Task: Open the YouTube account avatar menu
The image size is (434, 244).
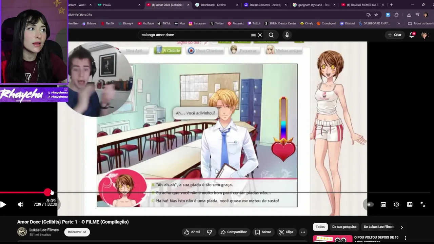Action: tap(425, 35)
